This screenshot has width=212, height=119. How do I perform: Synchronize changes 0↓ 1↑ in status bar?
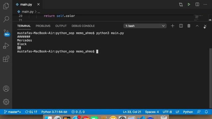coord(31,112)
